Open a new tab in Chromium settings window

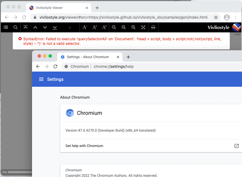128,57
